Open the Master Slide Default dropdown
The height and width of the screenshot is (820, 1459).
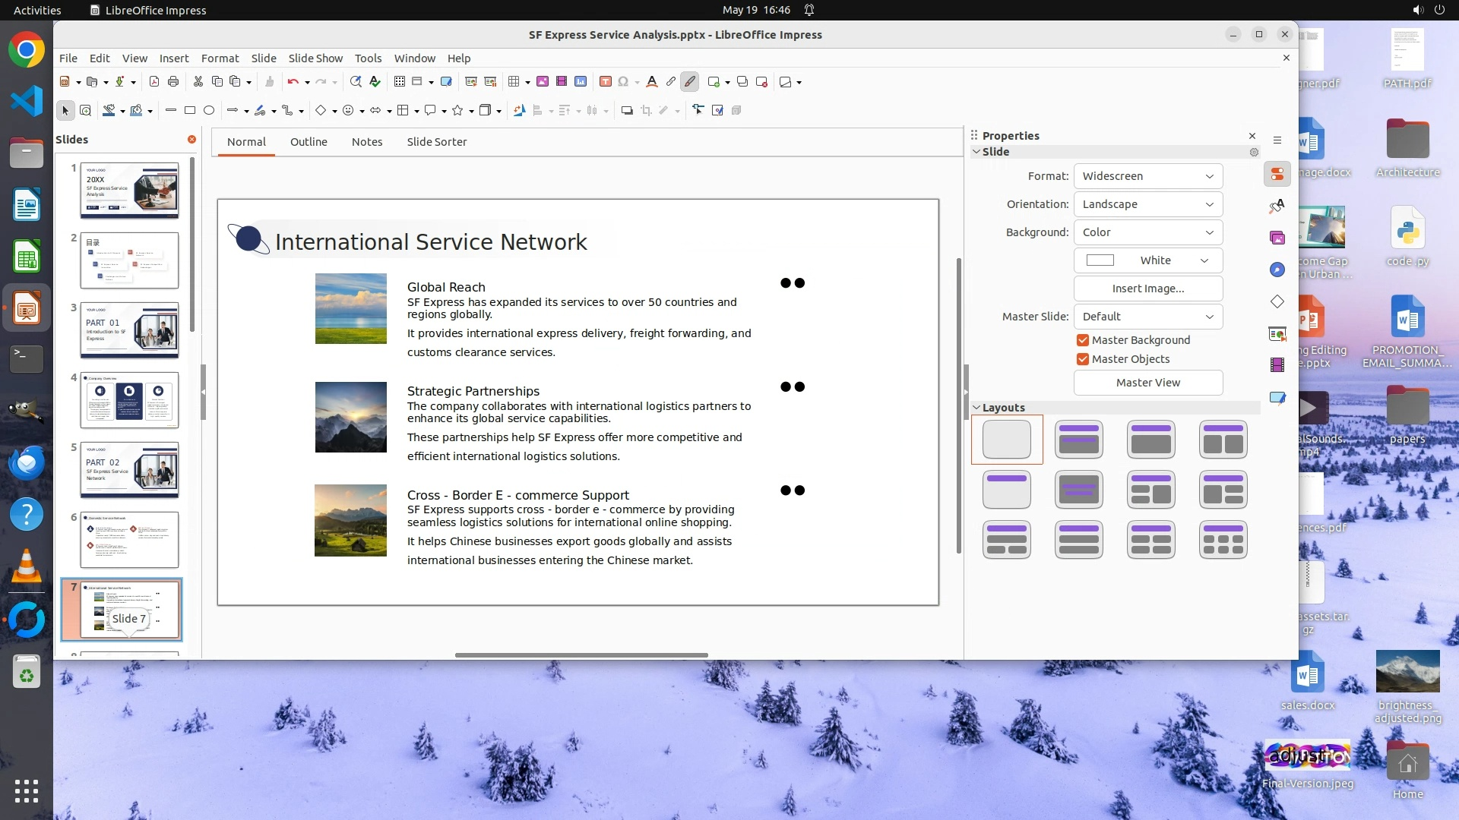(1147, 317)
